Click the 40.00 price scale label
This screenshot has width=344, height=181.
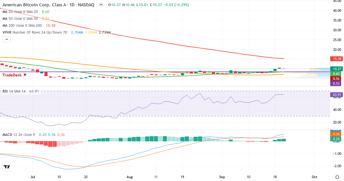pyautogui.click(x=337, y=10)
